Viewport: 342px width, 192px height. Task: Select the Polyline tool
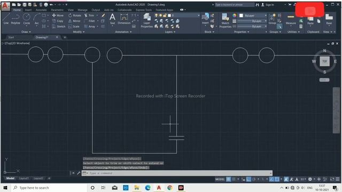[x=15, y=18]
